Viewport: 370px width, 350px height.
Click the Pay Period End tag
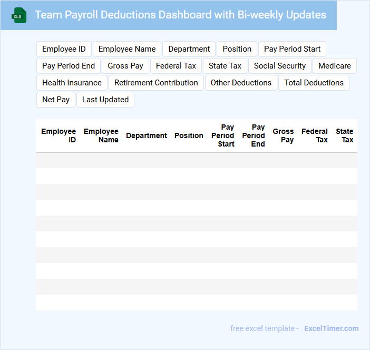pos(69,66)
